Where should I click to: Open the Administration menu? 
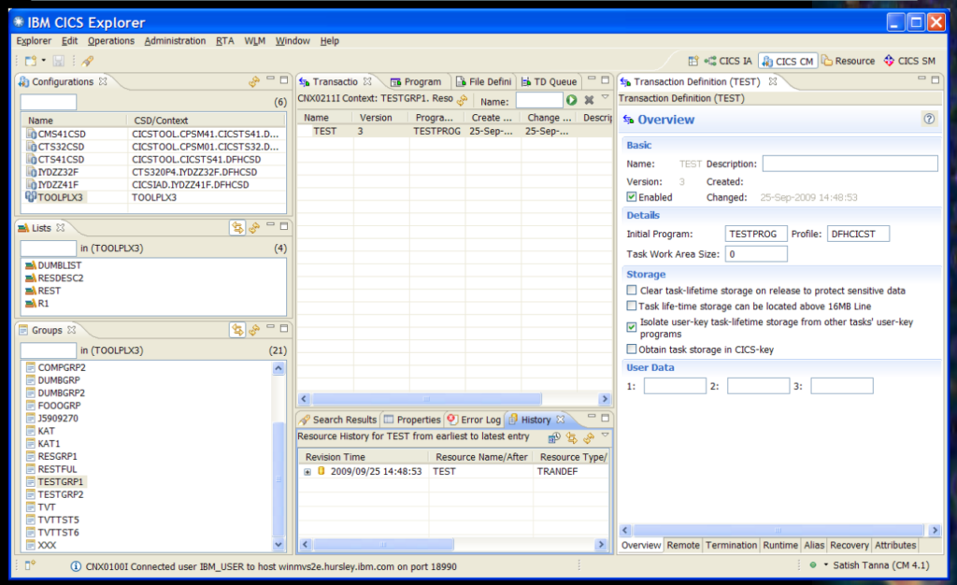pos(175,41)
